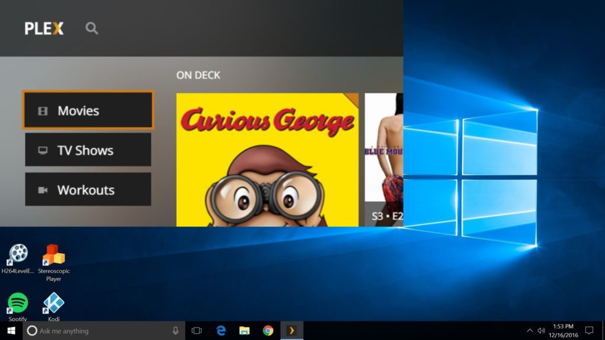Launch the Stereoscopic Player desktop icon
Image resolution: width=605 pixels, height=340 pixels.
[x=54, y=256]
